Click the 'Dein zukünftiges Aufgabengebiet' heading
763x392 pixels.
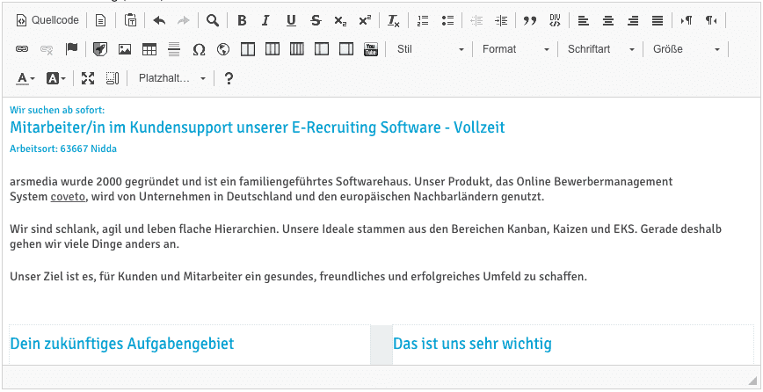pyautogui.click(x=122, y=344)
